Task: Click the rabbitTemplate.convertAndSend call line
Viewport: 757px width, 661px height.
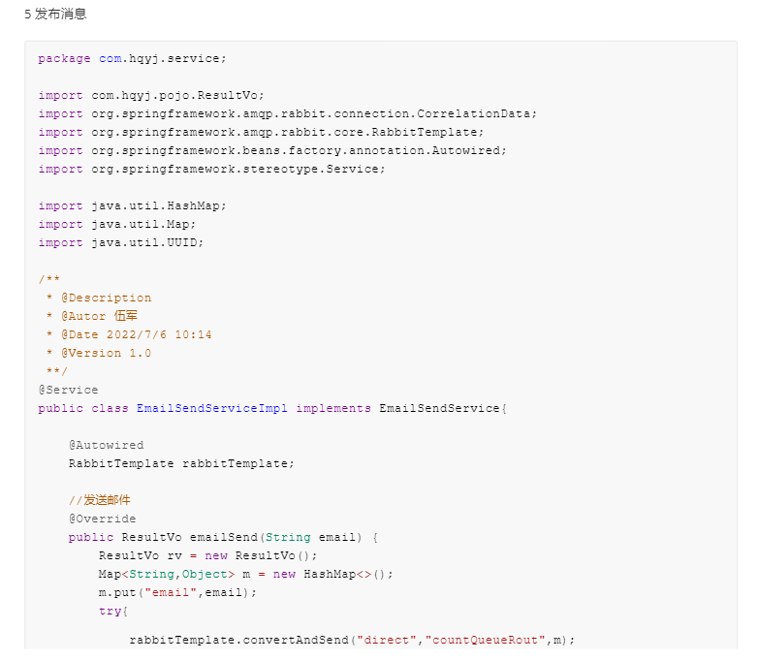Action: (x=352, y=640)
